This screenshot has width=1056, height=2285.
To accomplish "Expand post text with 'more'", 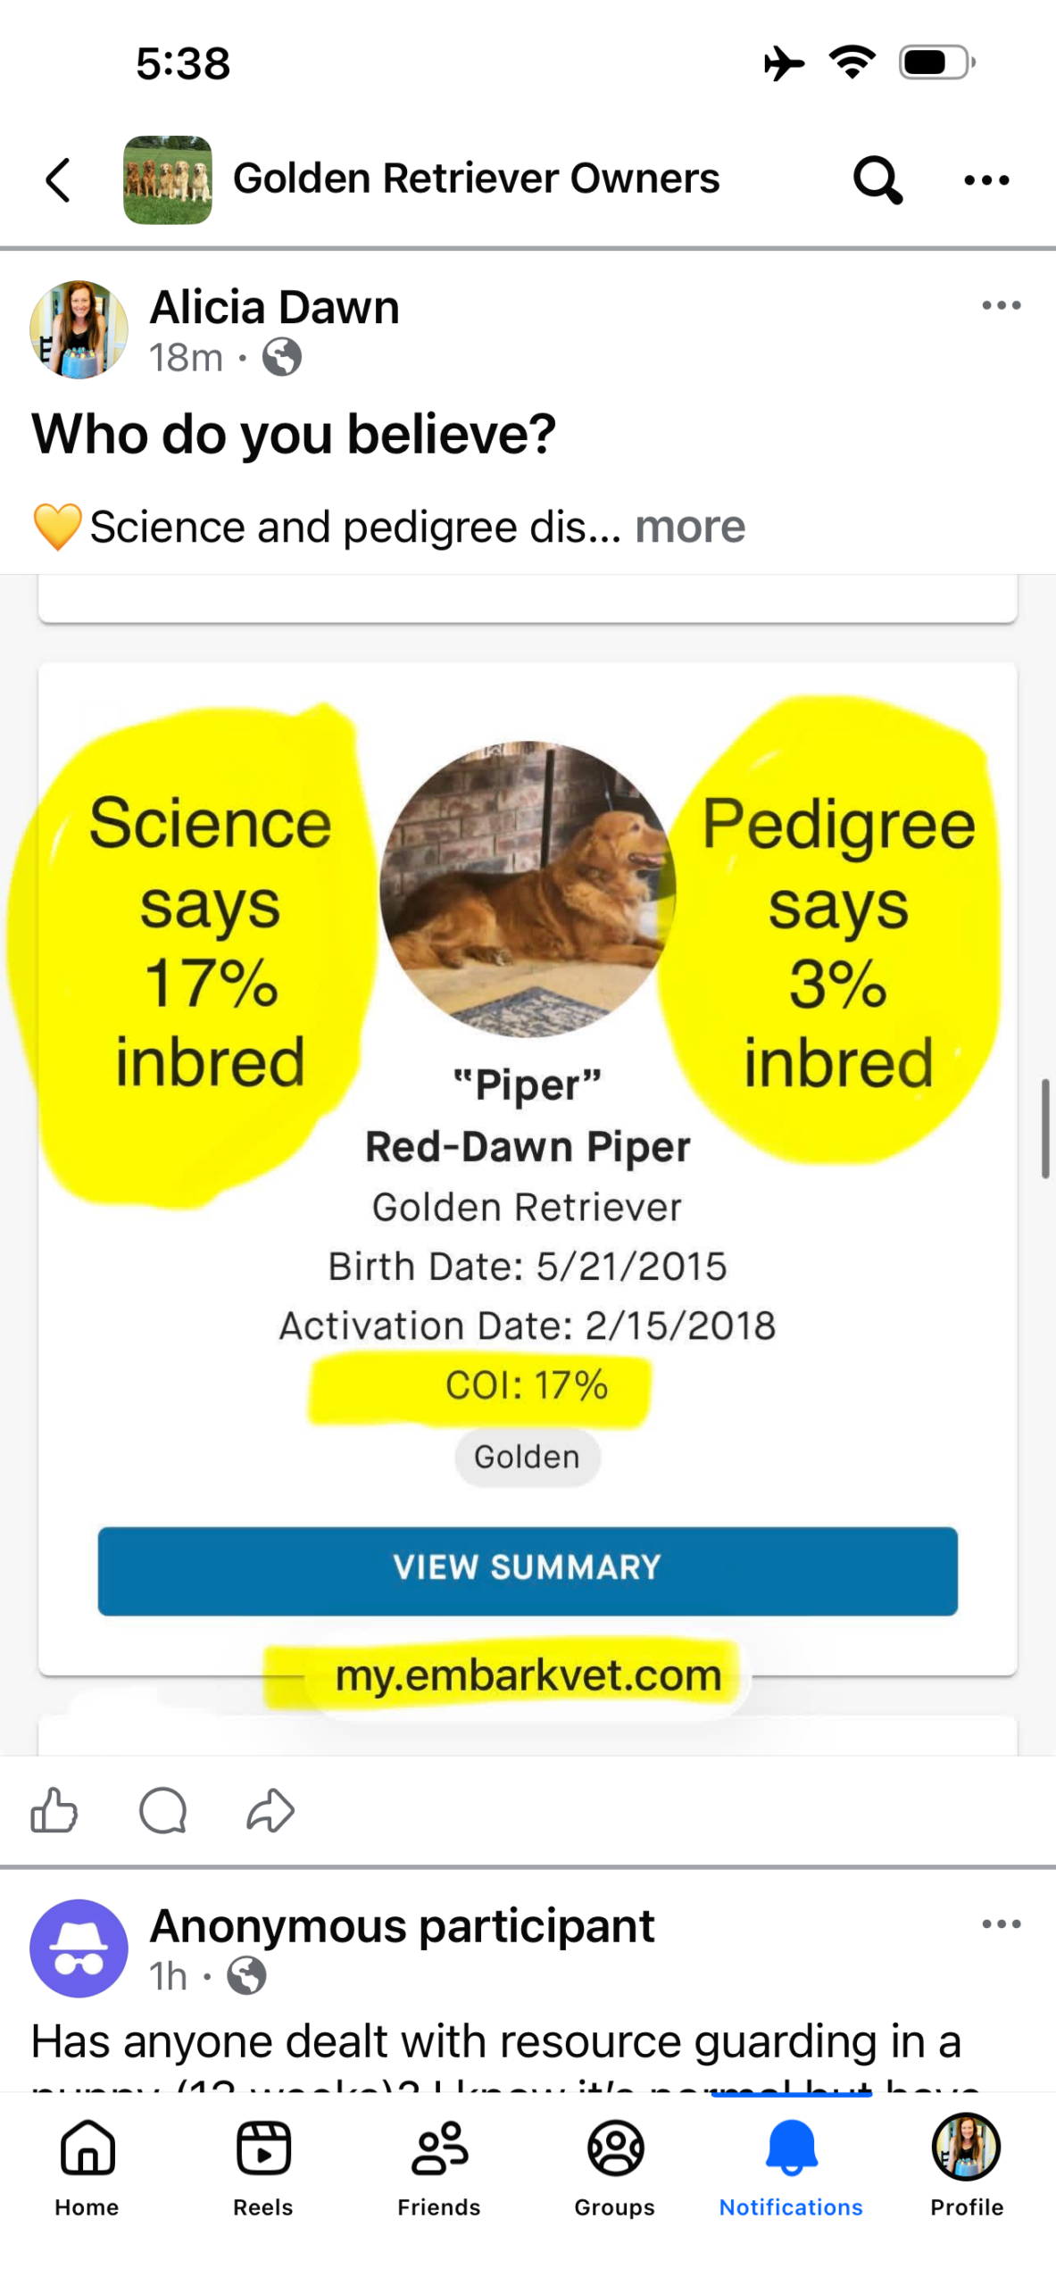I will coord(689,527).
